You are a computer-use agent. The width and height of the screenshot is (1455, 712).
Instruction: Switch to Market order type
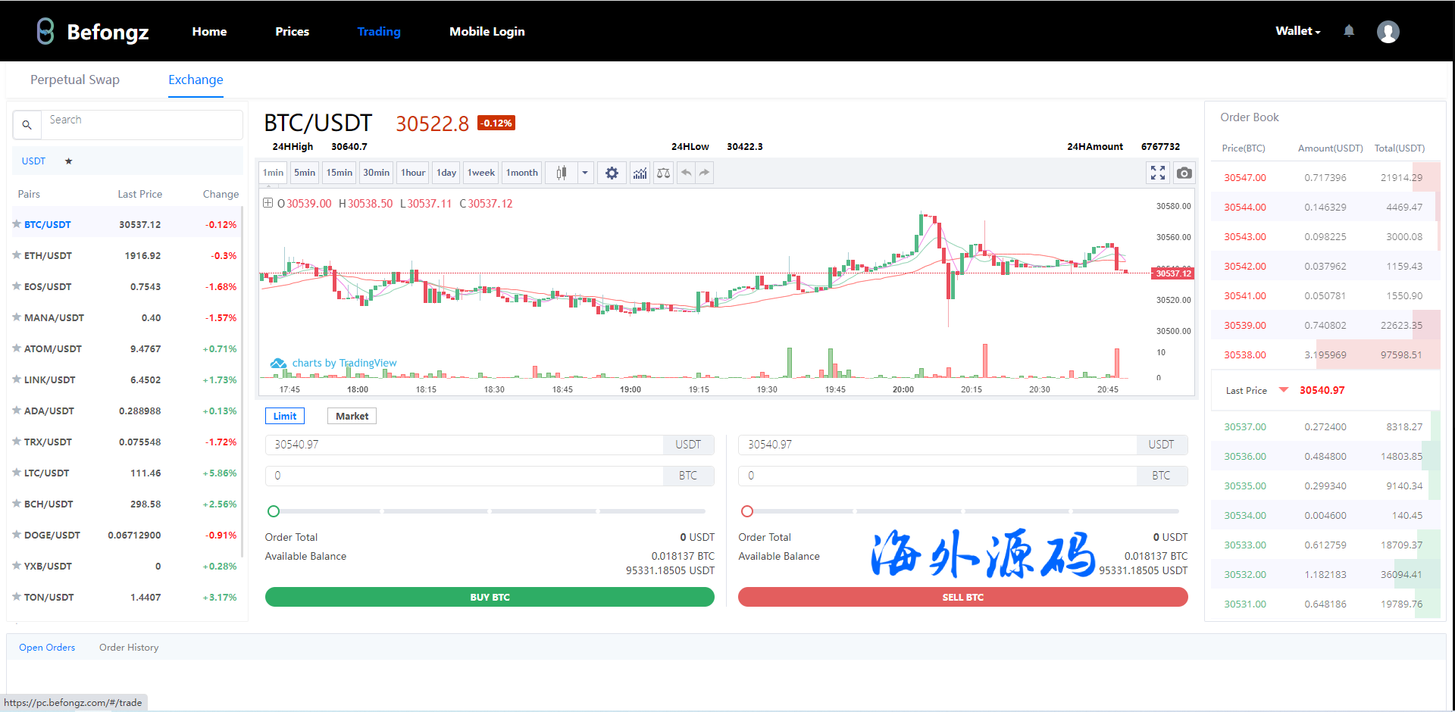pos(352,416)
